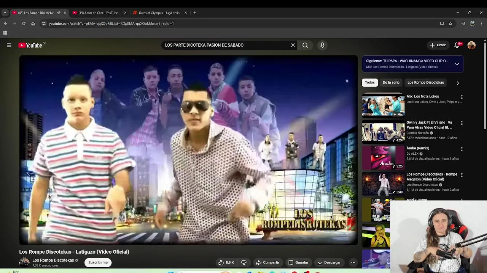This screenshot has width=487, height=273.
Task: Select the Los Rompe Discotekas browser tab
Action: click(36, 13)
